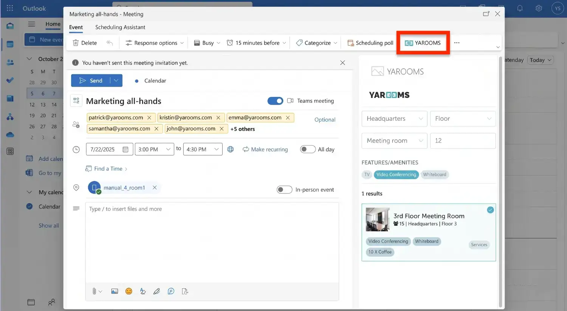The height and width of the screenshot is (311, 567).
Task: Select the 3rd Floor Meeting Room thumbnail
Action: (378, 219)
